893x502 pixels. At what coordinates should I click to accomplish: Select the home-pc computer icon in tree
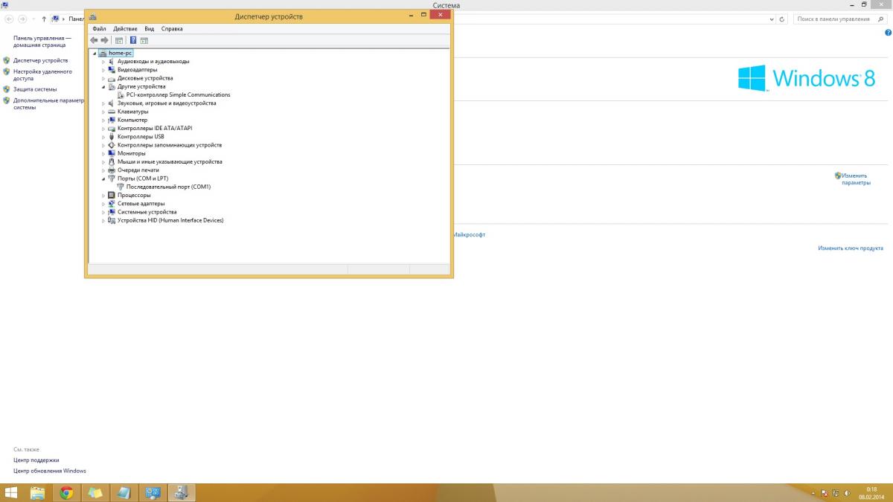click(x=103, y=53)
